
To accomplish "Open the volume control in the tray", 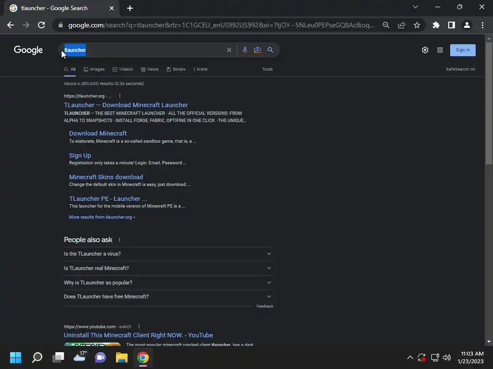I will click(447, 357).
